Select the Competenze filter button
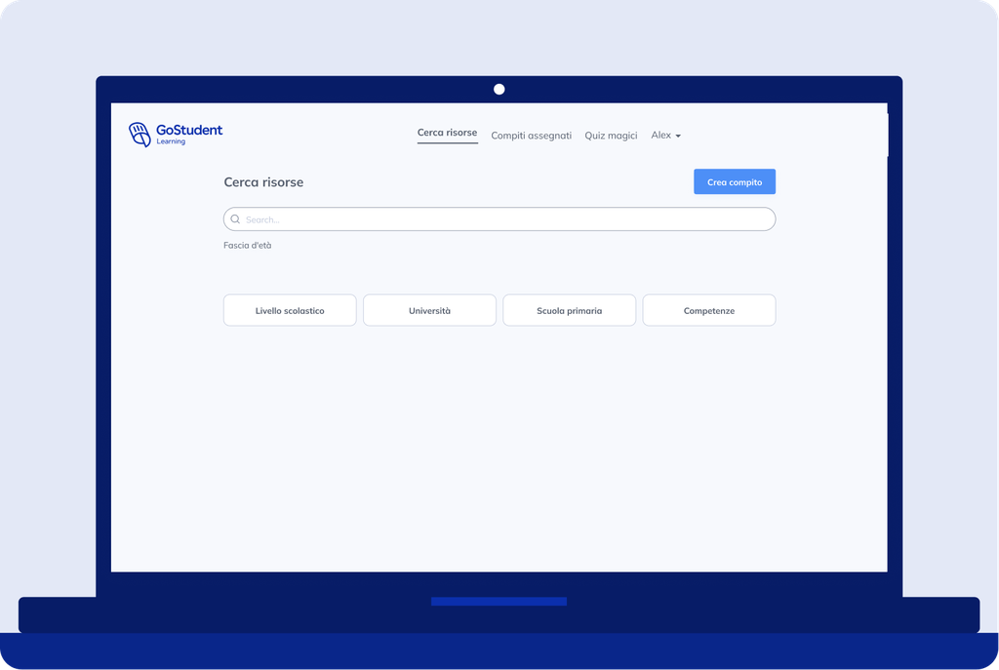The image size is (999, 670). (x=709, y=310)
